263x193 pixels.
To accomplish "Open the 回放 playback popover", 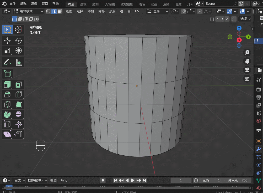I will pos(19,180).
